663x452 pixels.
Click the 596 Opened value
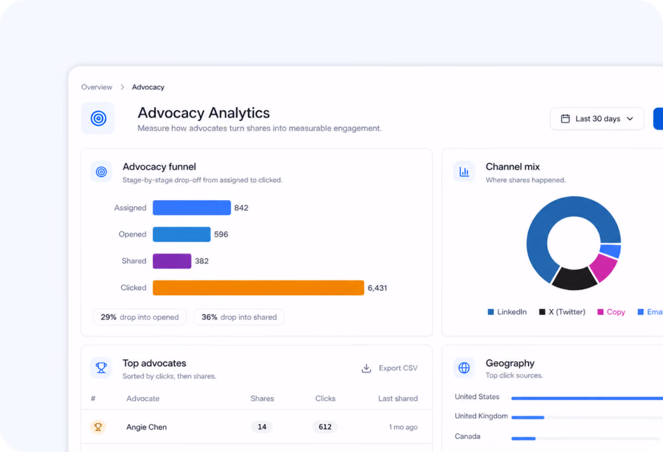pyautogui.click(x=221, y=234)
